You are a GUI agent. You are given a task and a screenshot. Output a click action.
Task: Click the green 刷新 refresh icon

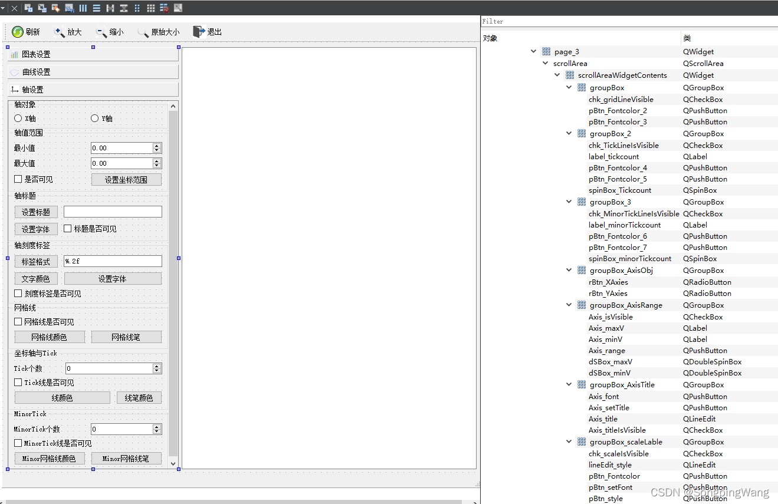click(18, 32)
